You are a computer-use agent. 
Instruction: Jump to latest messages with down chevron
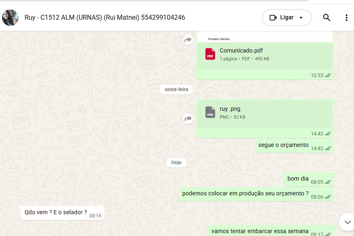347,222
